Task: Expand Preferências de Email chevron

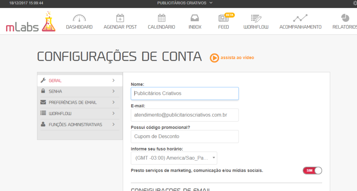Action: click(113, 102)
